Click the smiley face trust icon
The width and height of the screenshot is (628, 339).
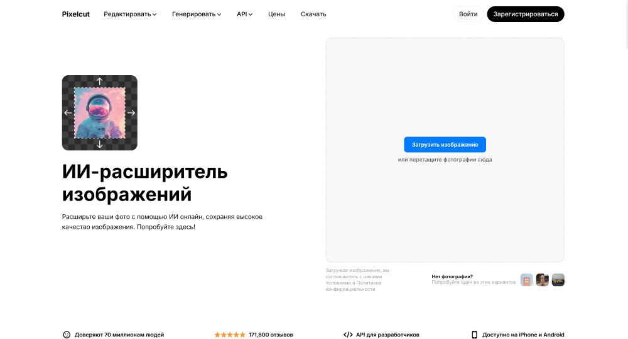tap(67, 335)
